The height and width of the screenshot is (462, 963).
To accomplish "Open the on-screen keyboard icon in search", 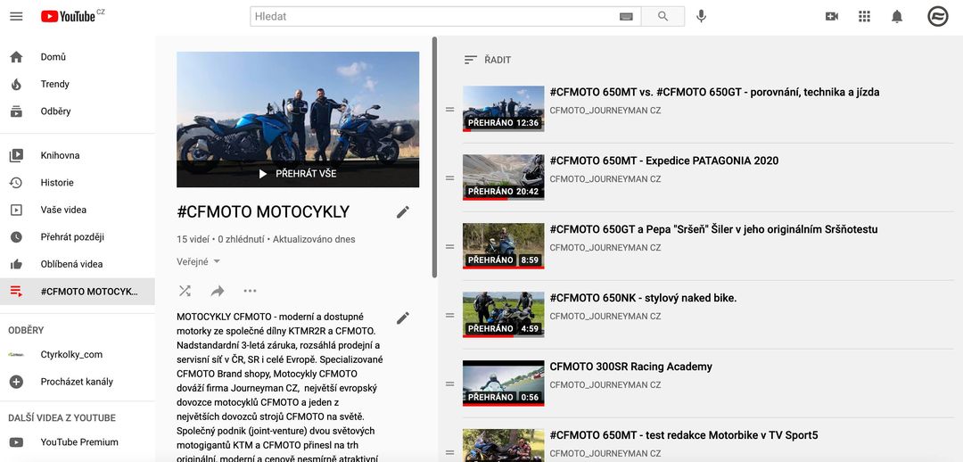I will pyautogui.click(x=626, y=17).
